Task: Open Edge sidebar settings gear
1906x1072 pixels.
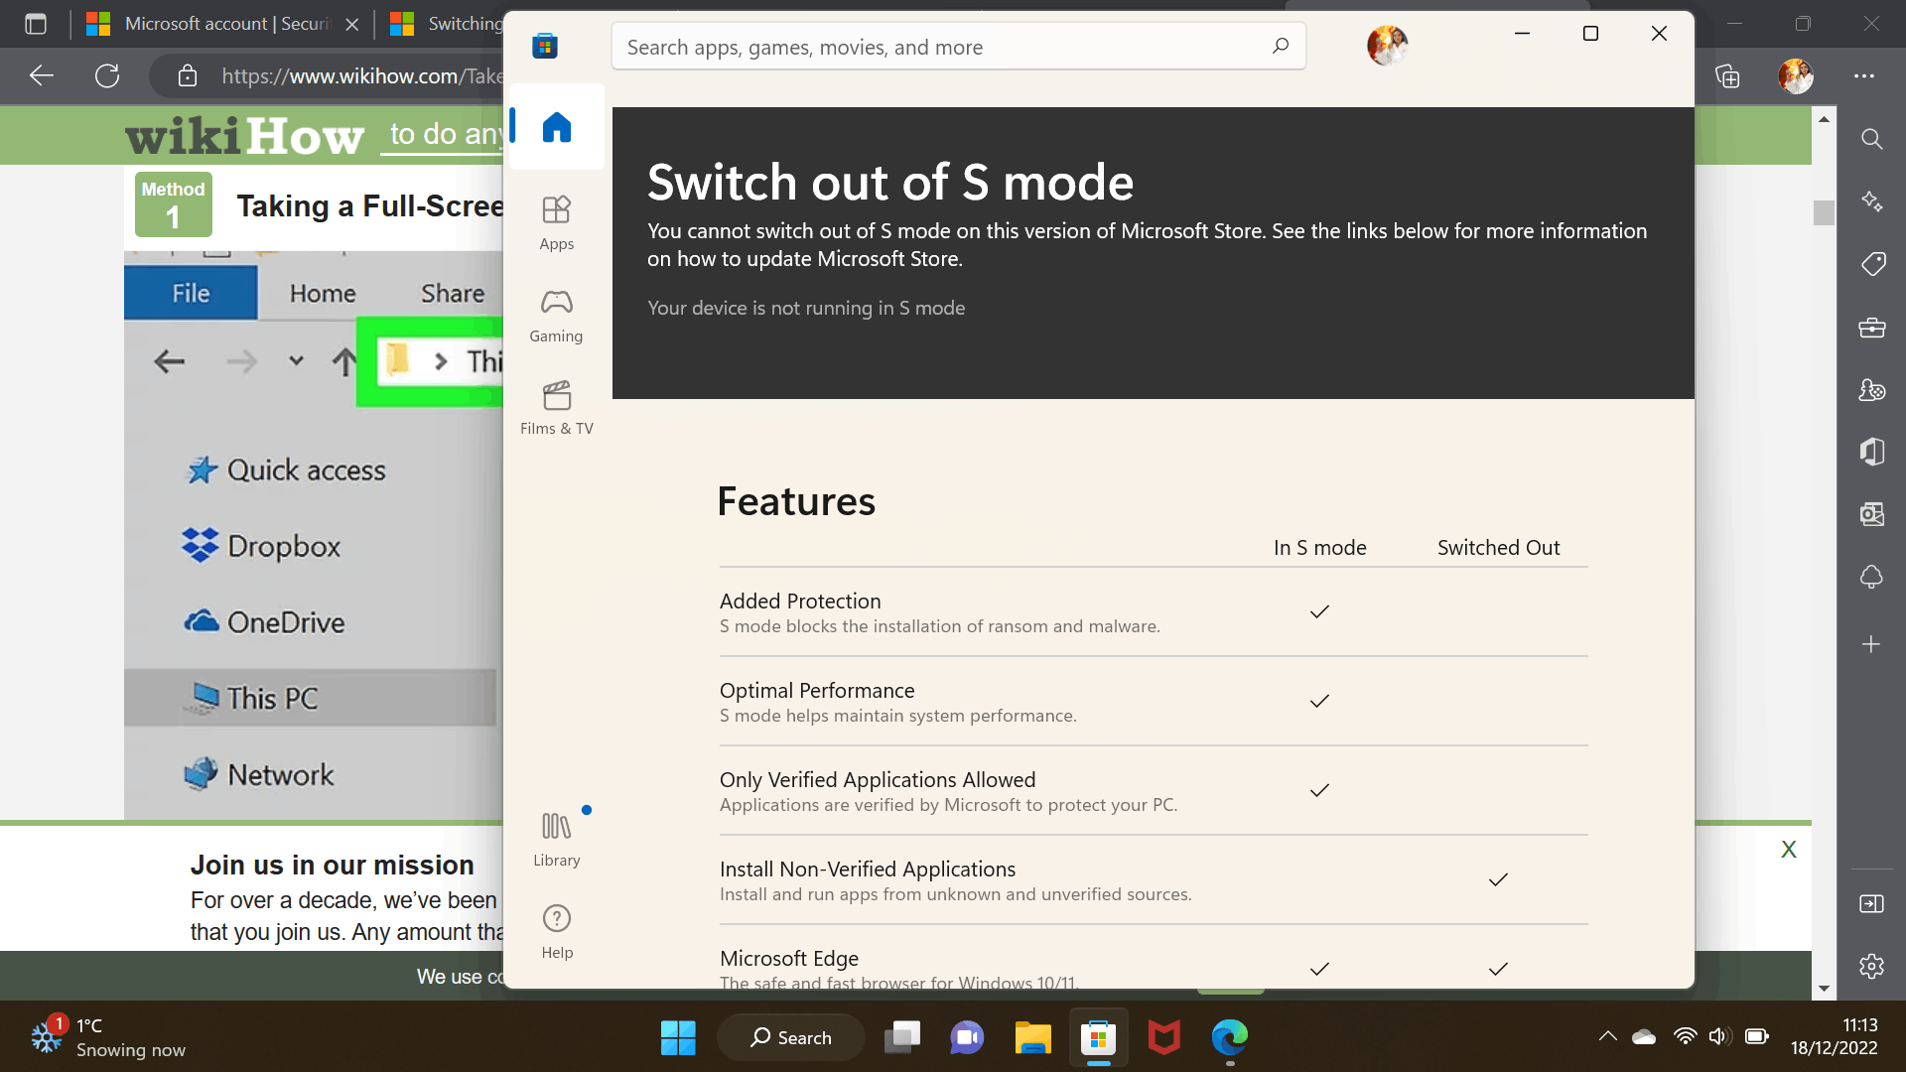Action: click(1871, 966)
